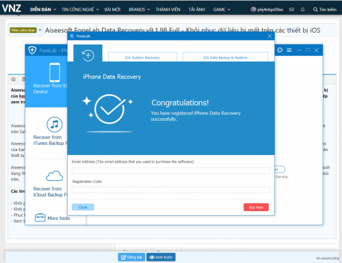Viewport: 342px width, 263px height.
Task: Click the Registration Code input field
Action: pos(171,190)
